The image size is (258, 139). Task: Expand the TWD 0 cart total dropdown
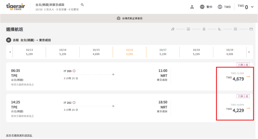pyautogui.click(x=252, y=7)
